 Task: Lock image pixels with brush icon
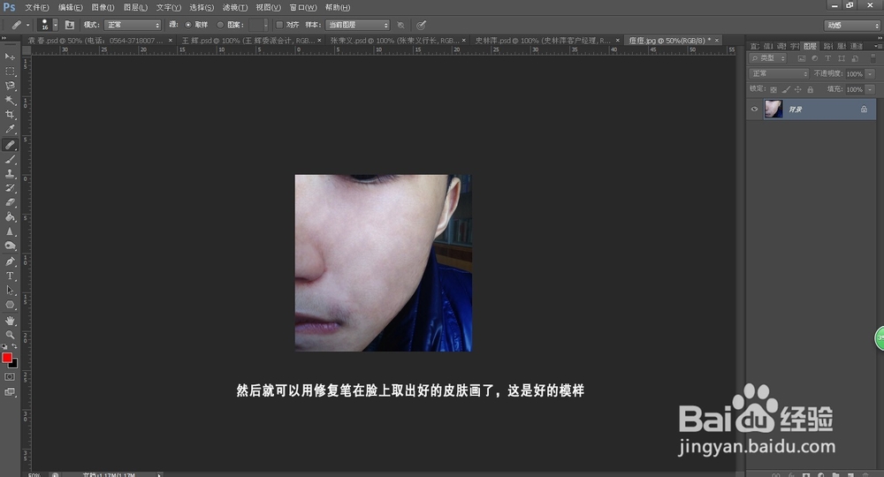click(x=786, y=89)
